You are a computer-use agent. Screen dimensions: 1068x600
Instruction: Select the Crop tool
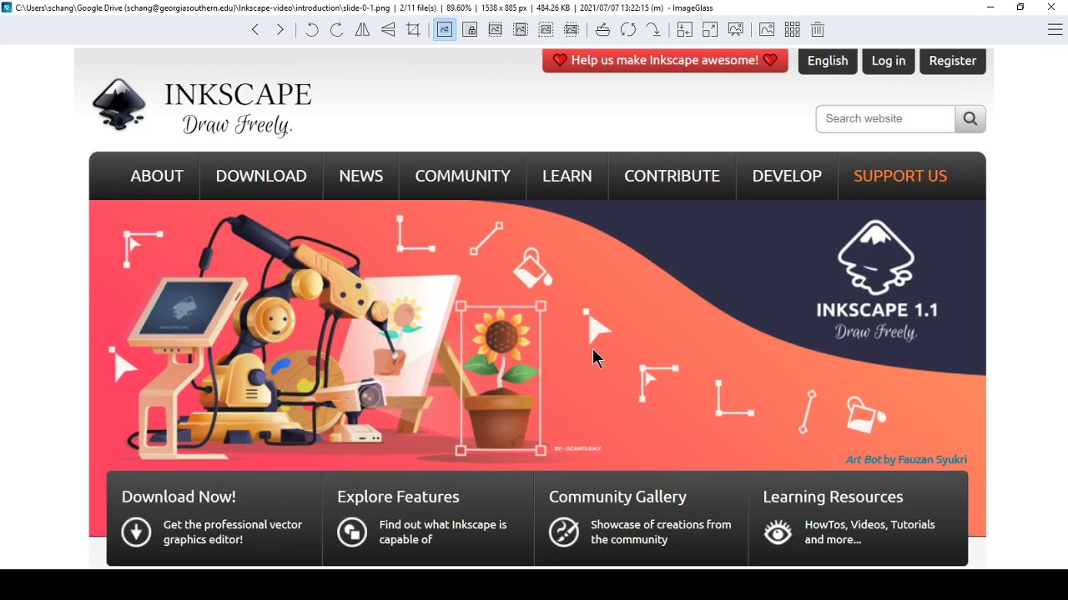pyautogui.click(x=413, y=30)
